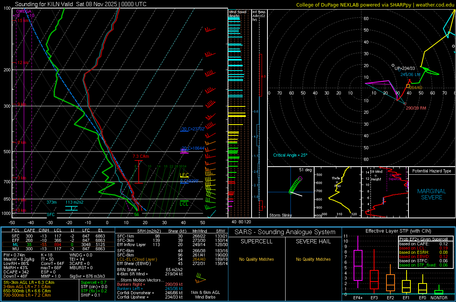Click the Bunkers Left = 245/36 kt line
This screenshot has height=302, width=456.
[x=150, y=289]
